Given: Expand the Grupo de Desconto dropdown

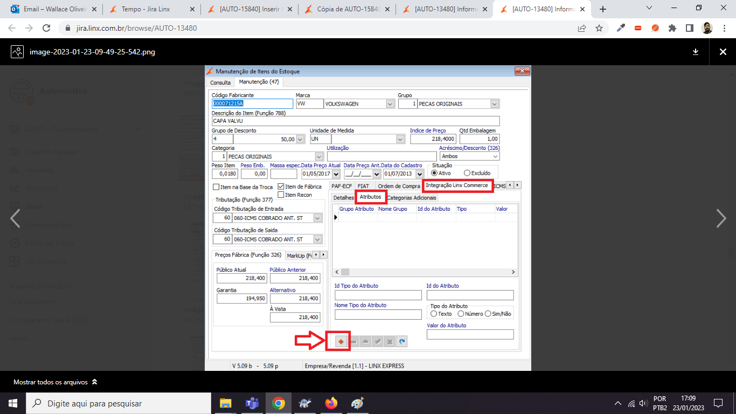Looking at the screenshot, I should [x=300, y=139].
